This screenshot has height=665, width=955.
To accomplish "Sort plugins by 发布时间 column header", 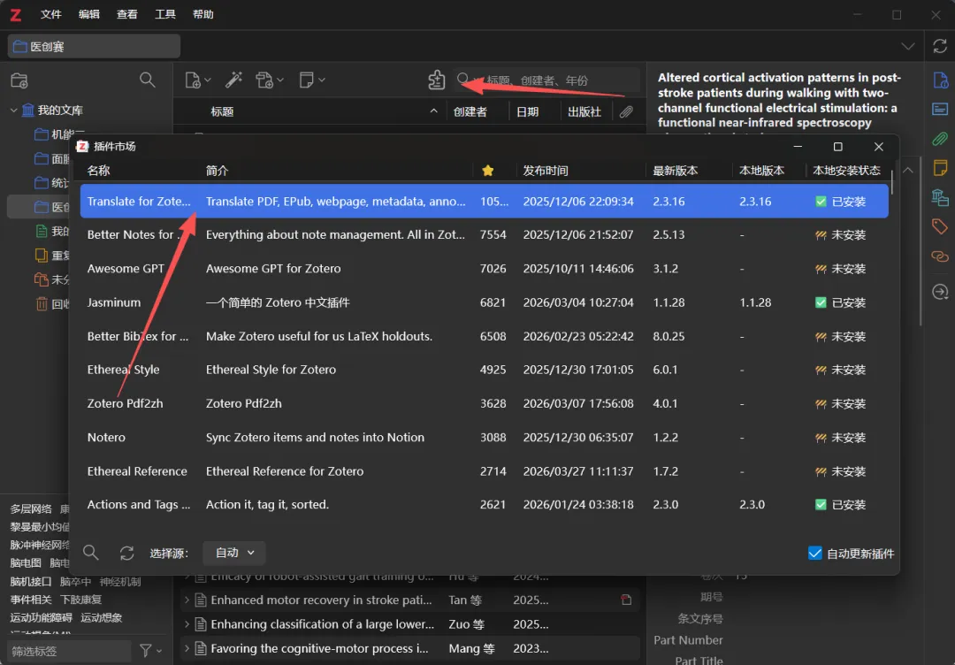I will (546, 171).
